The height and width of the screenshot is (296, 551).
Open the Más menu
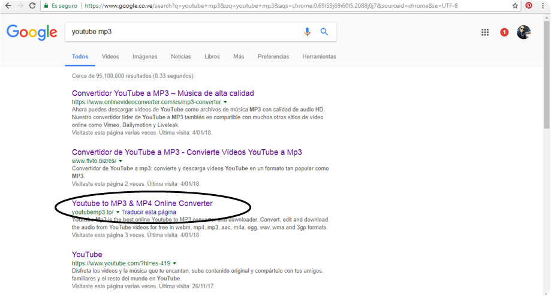tap(239, 56)
